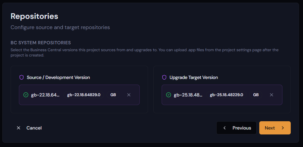This screenshot has height=147, width=303.
Task: Click the gb-22.18.64829.0 version tag
Action: [84, 95]
